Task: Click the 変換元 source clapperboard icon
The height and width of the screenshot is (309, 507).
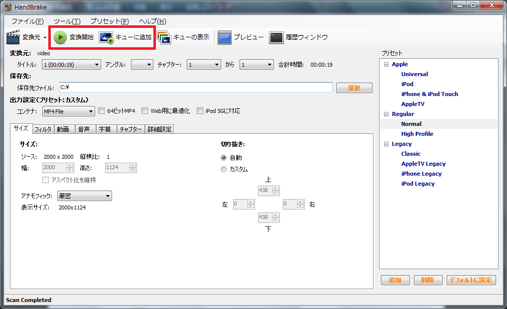Action: pyautogui.click(x=13, y=37)
